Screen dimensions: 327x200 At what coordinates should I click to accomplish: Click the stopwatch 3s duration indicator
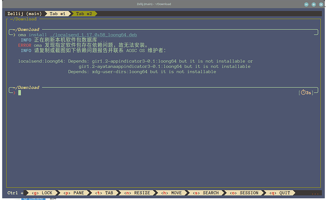[306, 93]
